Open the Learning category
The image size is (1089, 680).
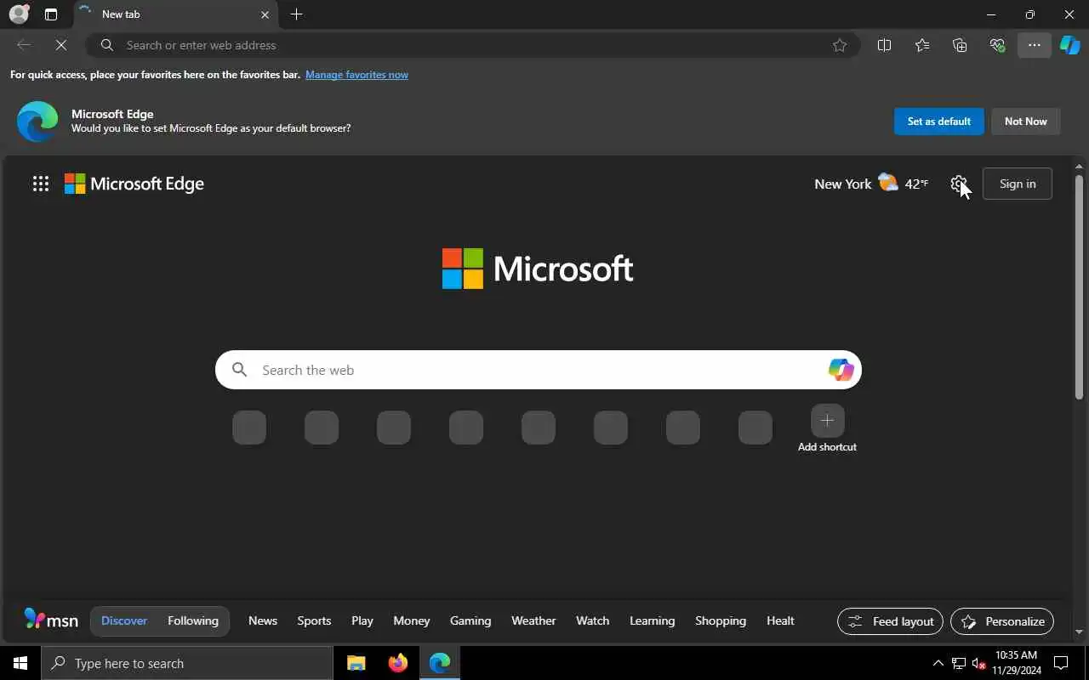pos(652,620)
